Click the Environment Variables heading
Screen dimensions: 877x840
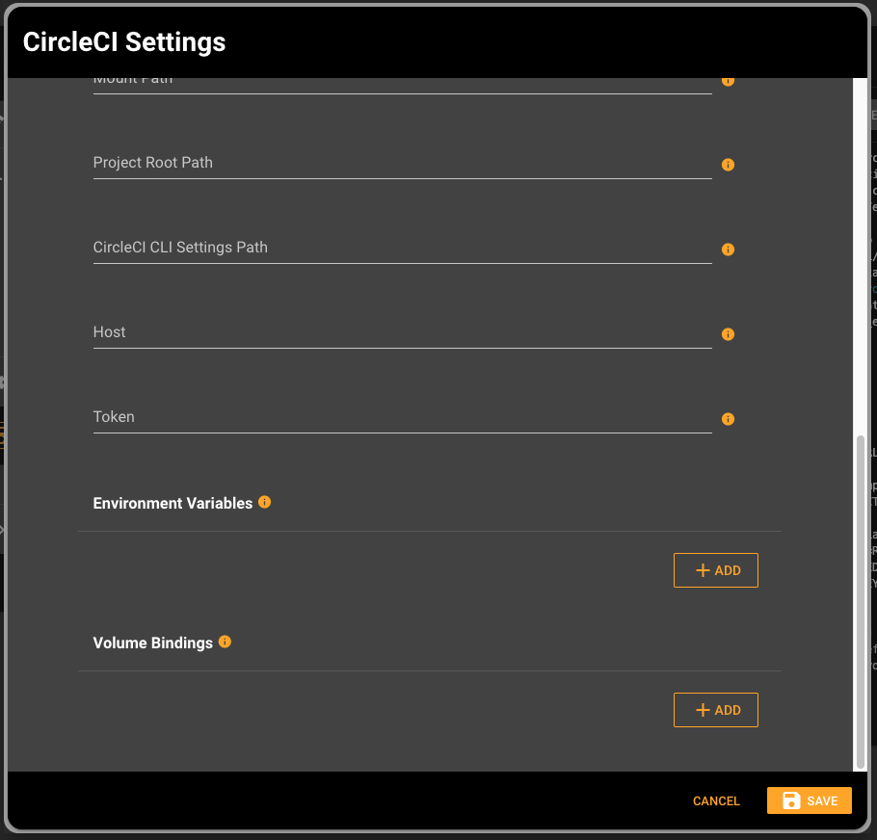173,504
